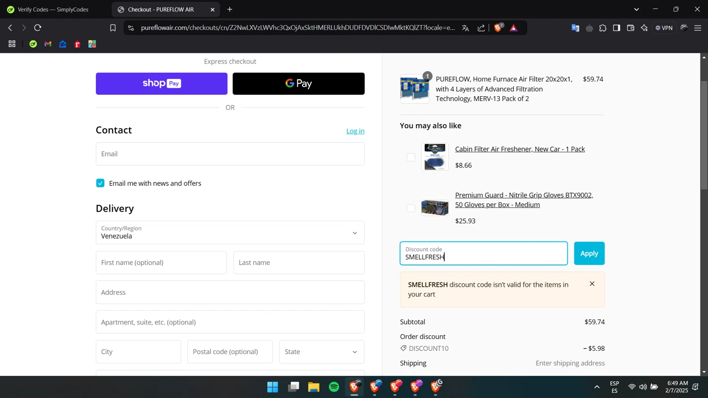Toggle Email me with news and offers
The width and height of the screenshot is (708, 398).
[100, 183]
